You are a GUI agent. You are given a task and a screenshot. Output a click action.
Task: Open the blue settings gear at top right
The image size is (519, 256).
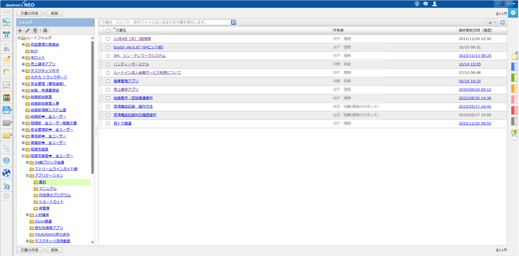513,13
